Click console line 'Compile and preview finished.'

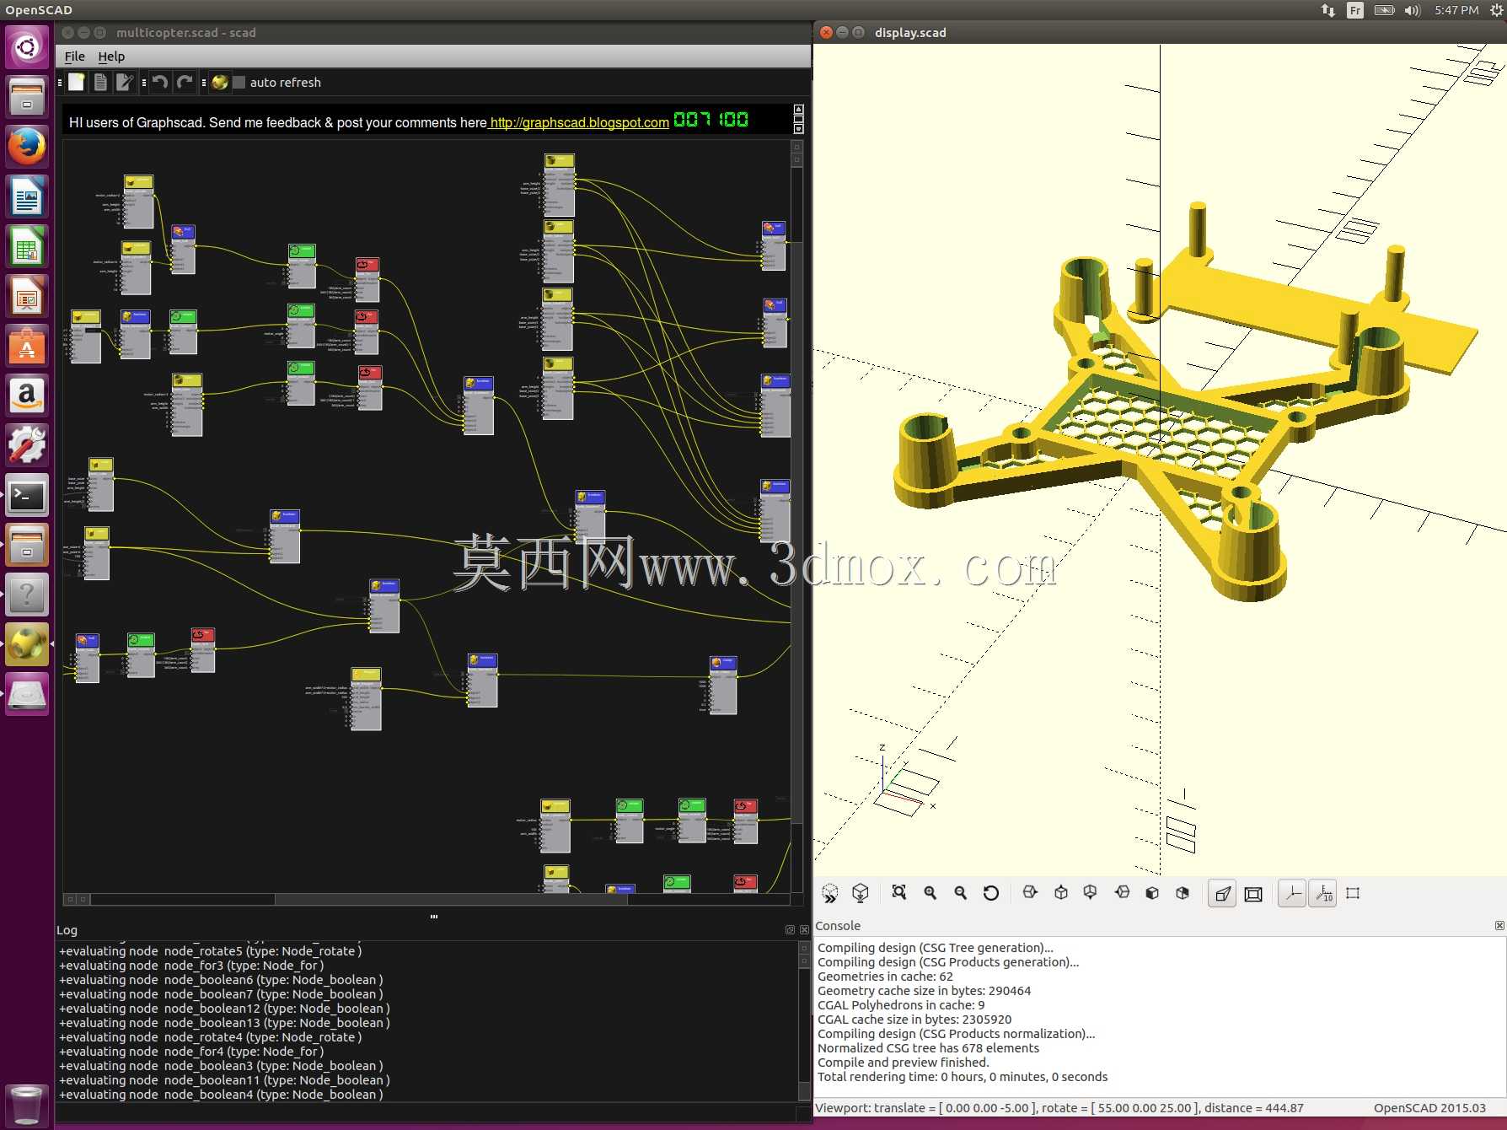(x=904, y=1063)
